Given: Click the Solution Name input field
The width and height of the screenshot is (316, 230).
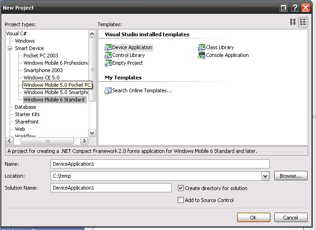Looking at the screenshot, I should [x=111, y=188].
